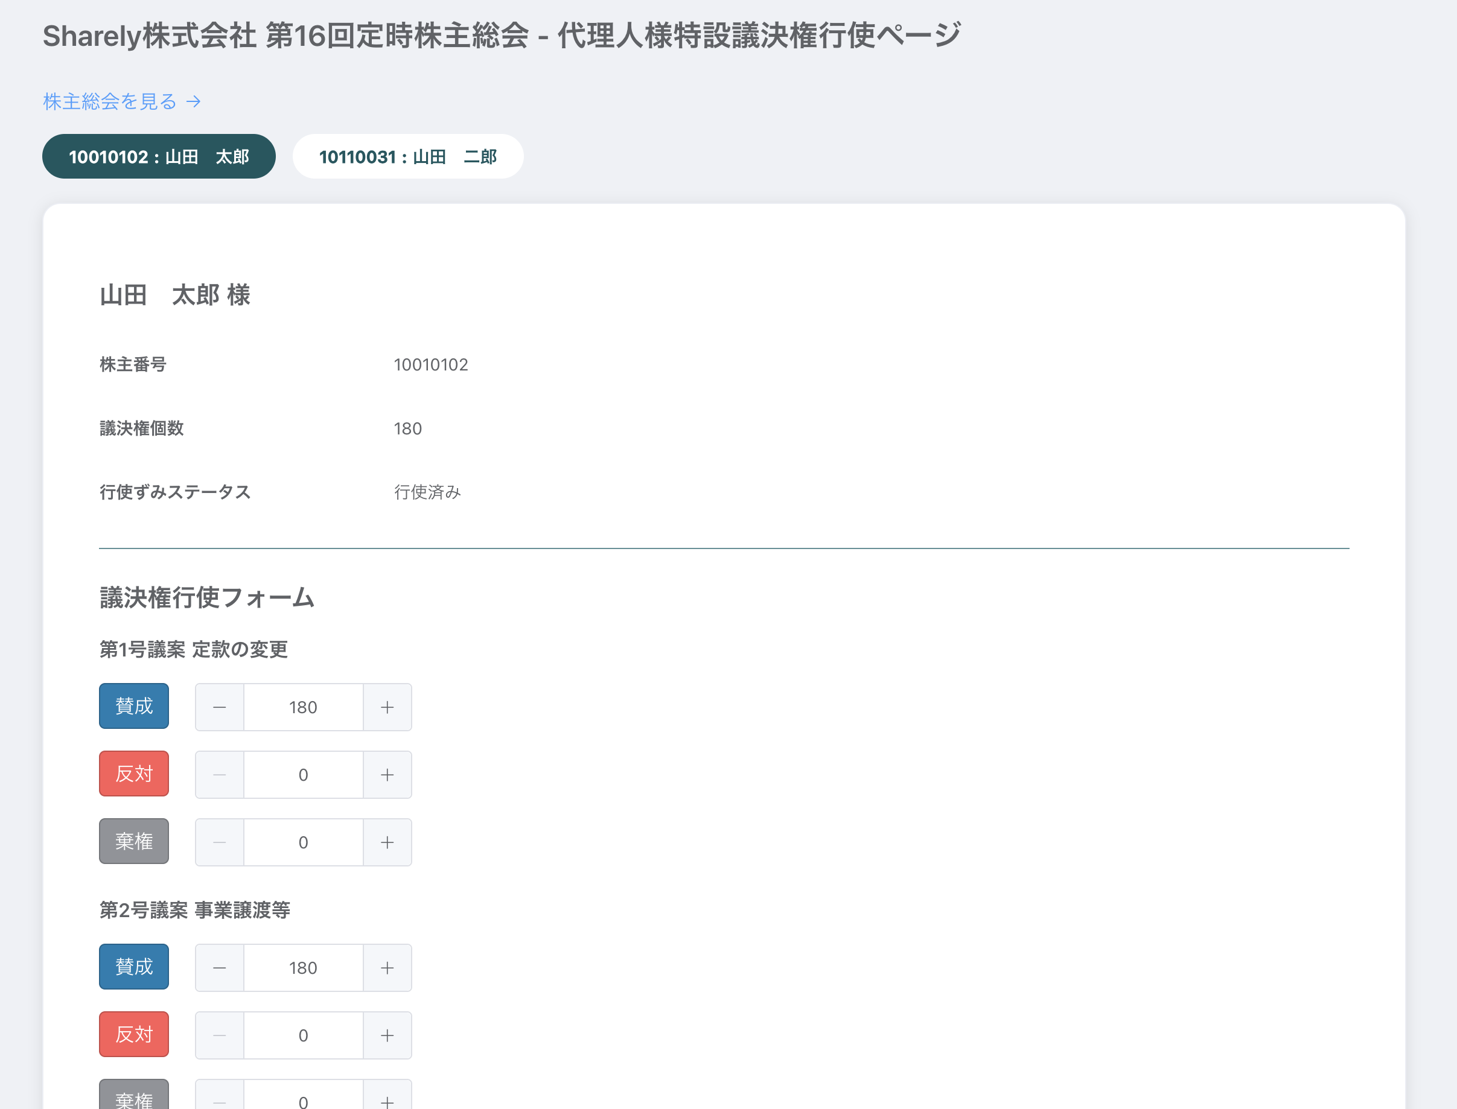Focus the 反対 value field of 第2号議案
The width and height of the screenshot is (1457, 1109).
(x=304, y=1036)
